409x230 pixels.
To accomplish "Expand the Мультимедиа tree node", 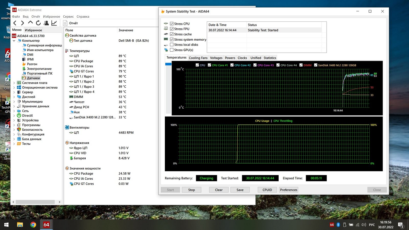I will pos(14,101).
